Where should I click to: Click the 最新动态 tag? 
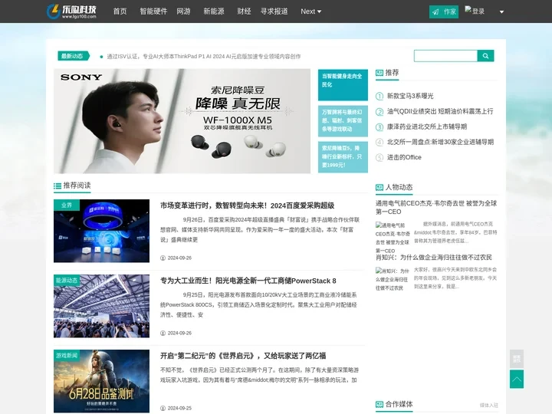tap(74, 56)
